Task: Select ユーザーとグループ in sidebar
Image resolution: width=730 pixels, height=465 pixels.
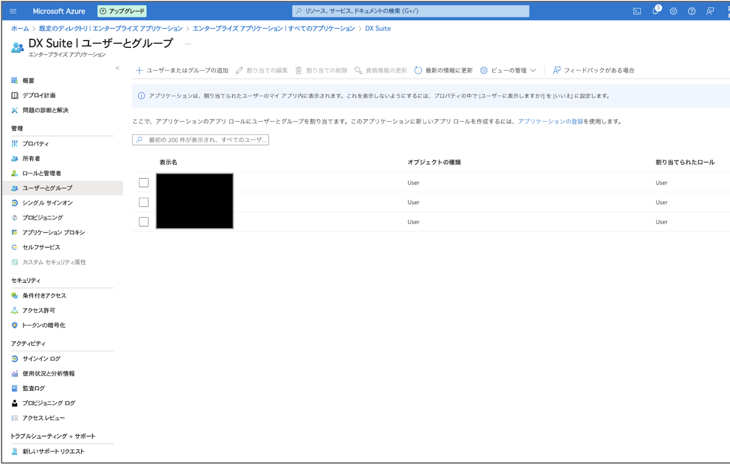Action: pyautogui.click(x=63, y=188)
